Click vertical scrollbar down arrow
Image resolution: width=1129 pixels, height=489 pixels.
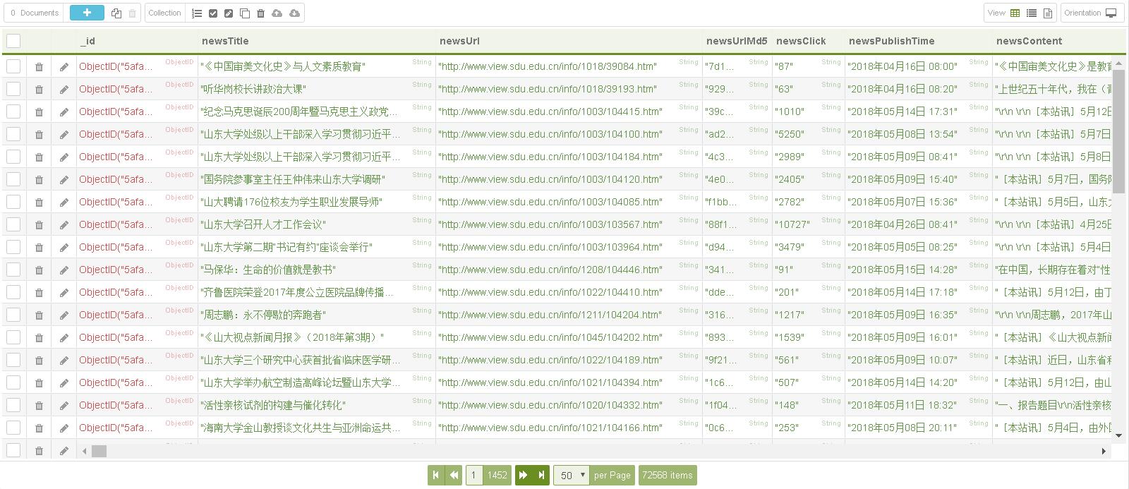pos(1118,435)
